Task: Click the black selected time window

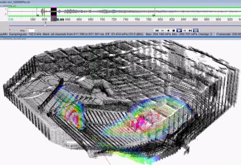Action: tap(54, 12)
